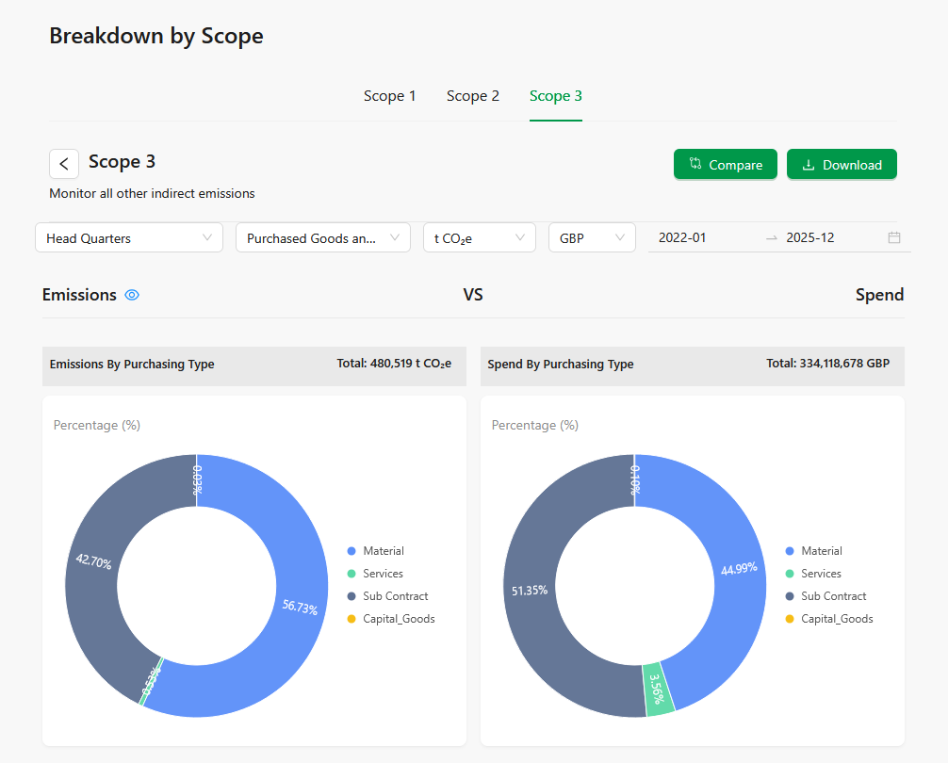This screenshot has width=948, height=763.
Task: Open the t CO₂e unit dropdown
Action: (480, 238)
